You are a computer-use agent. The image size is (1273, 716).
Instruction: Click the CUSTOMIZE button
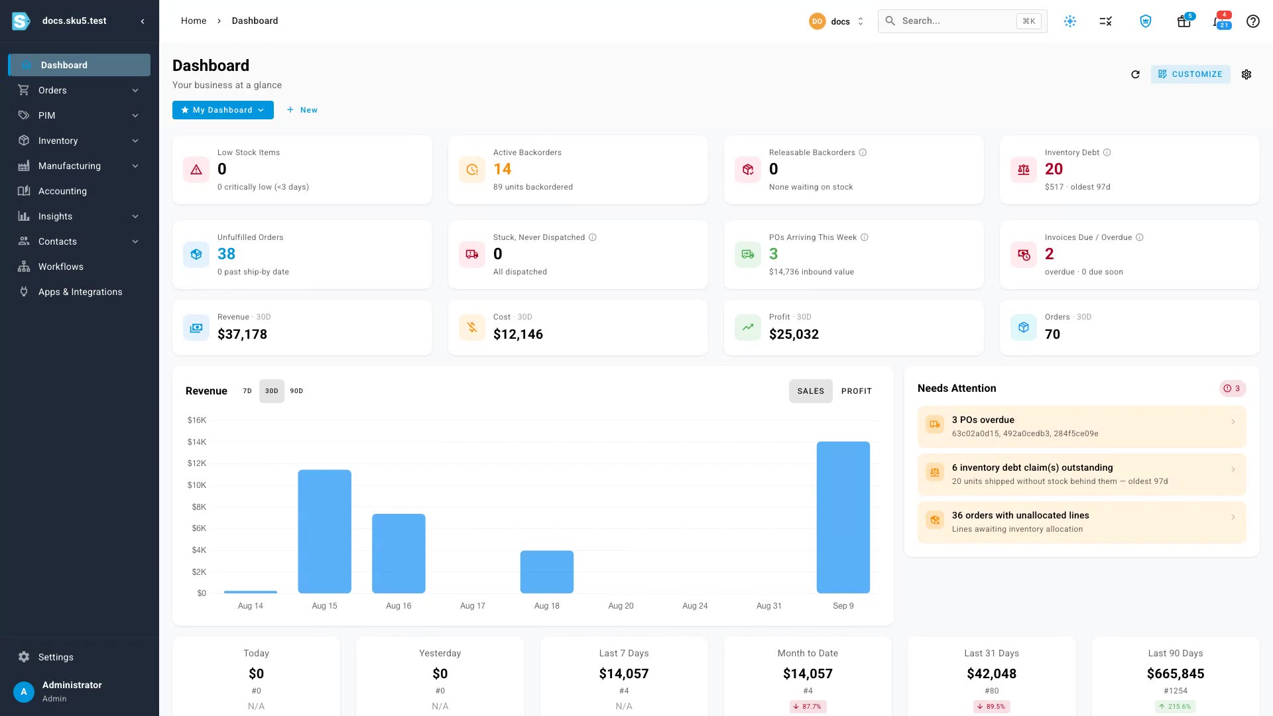1190,74
